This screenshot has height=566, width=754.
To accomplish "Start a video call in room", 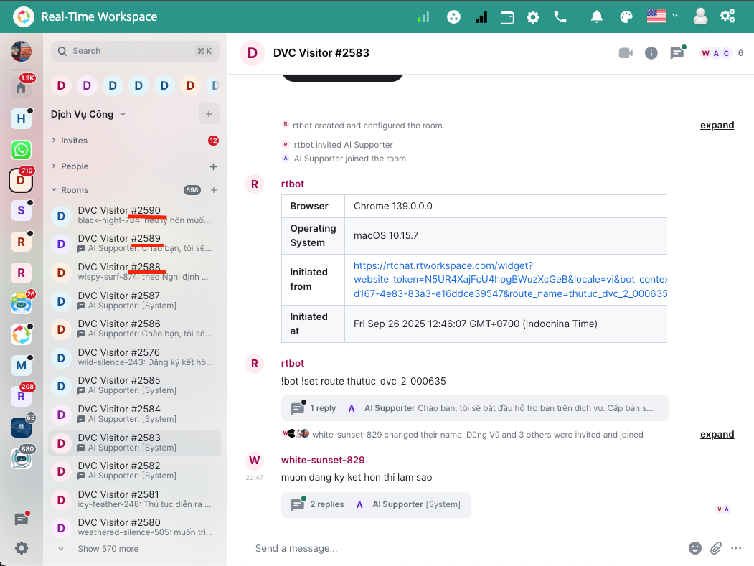I will [x=626, y=53].
